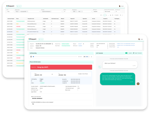Mute the recording volume speaker icon
This screenshot has height=113, width=163.
tap(84, 57)
